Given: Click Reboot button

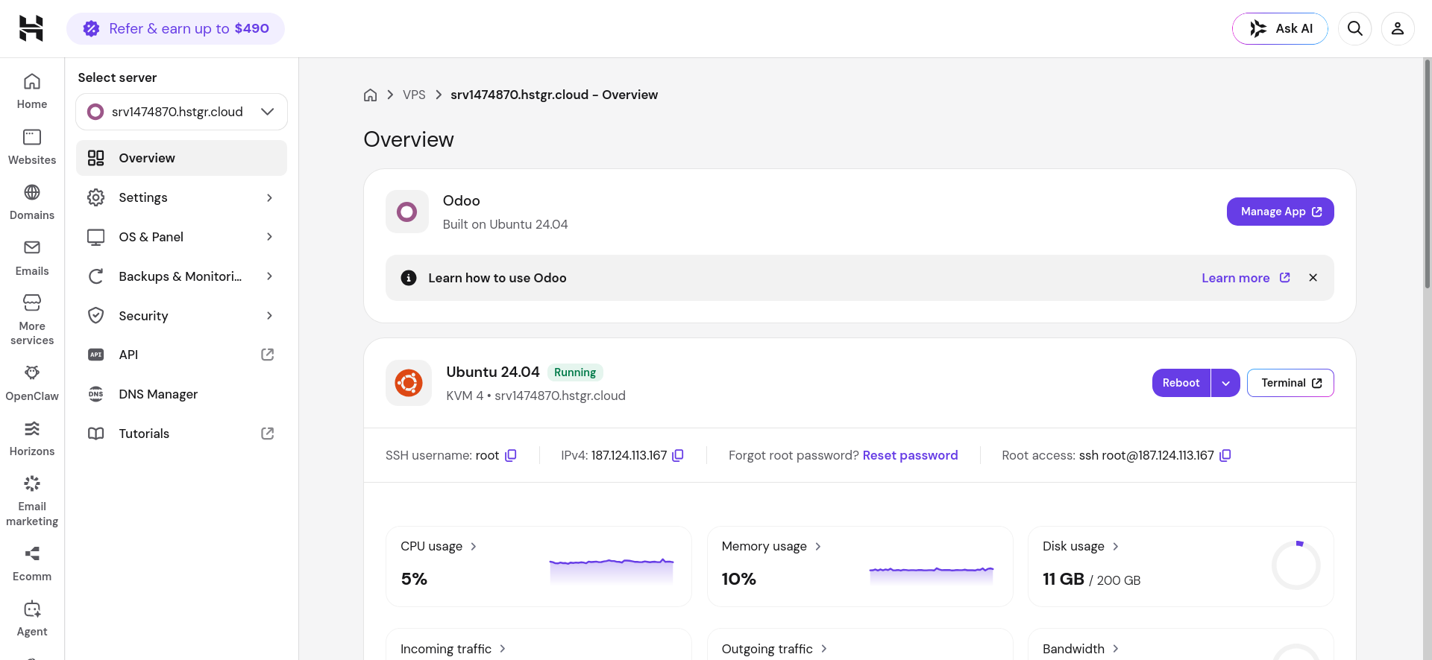Looking at the screenshot, I should coord(1181,383).
